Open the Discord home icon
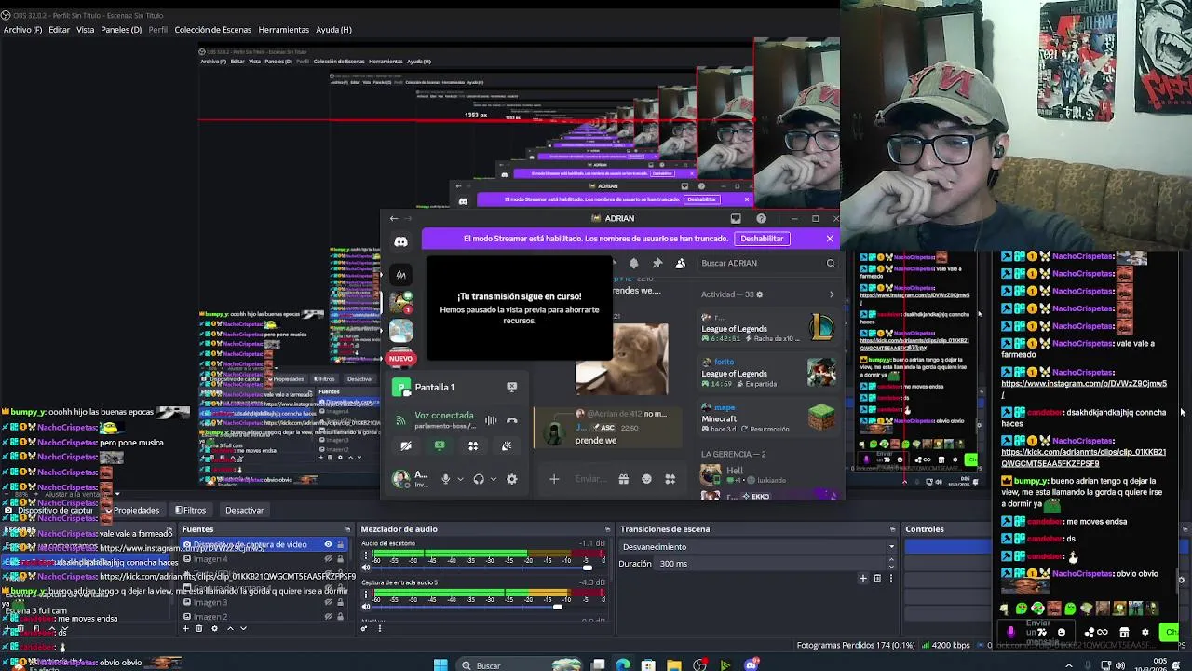Screen dimensions: 1192x671 [400, 241]
